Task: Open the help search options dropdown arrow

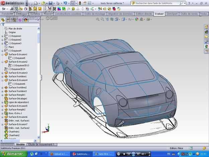Action: coord(185,3)
